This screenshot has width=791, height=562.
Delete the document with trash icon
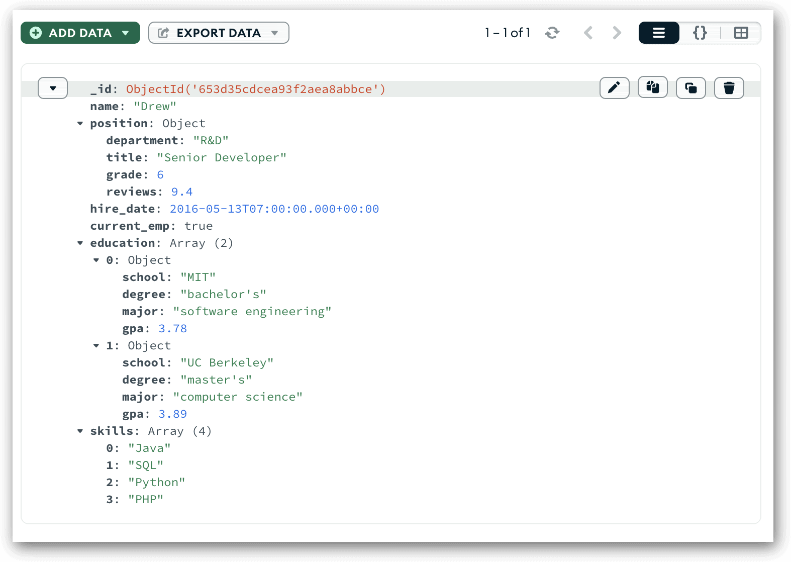tap(729, 88)
